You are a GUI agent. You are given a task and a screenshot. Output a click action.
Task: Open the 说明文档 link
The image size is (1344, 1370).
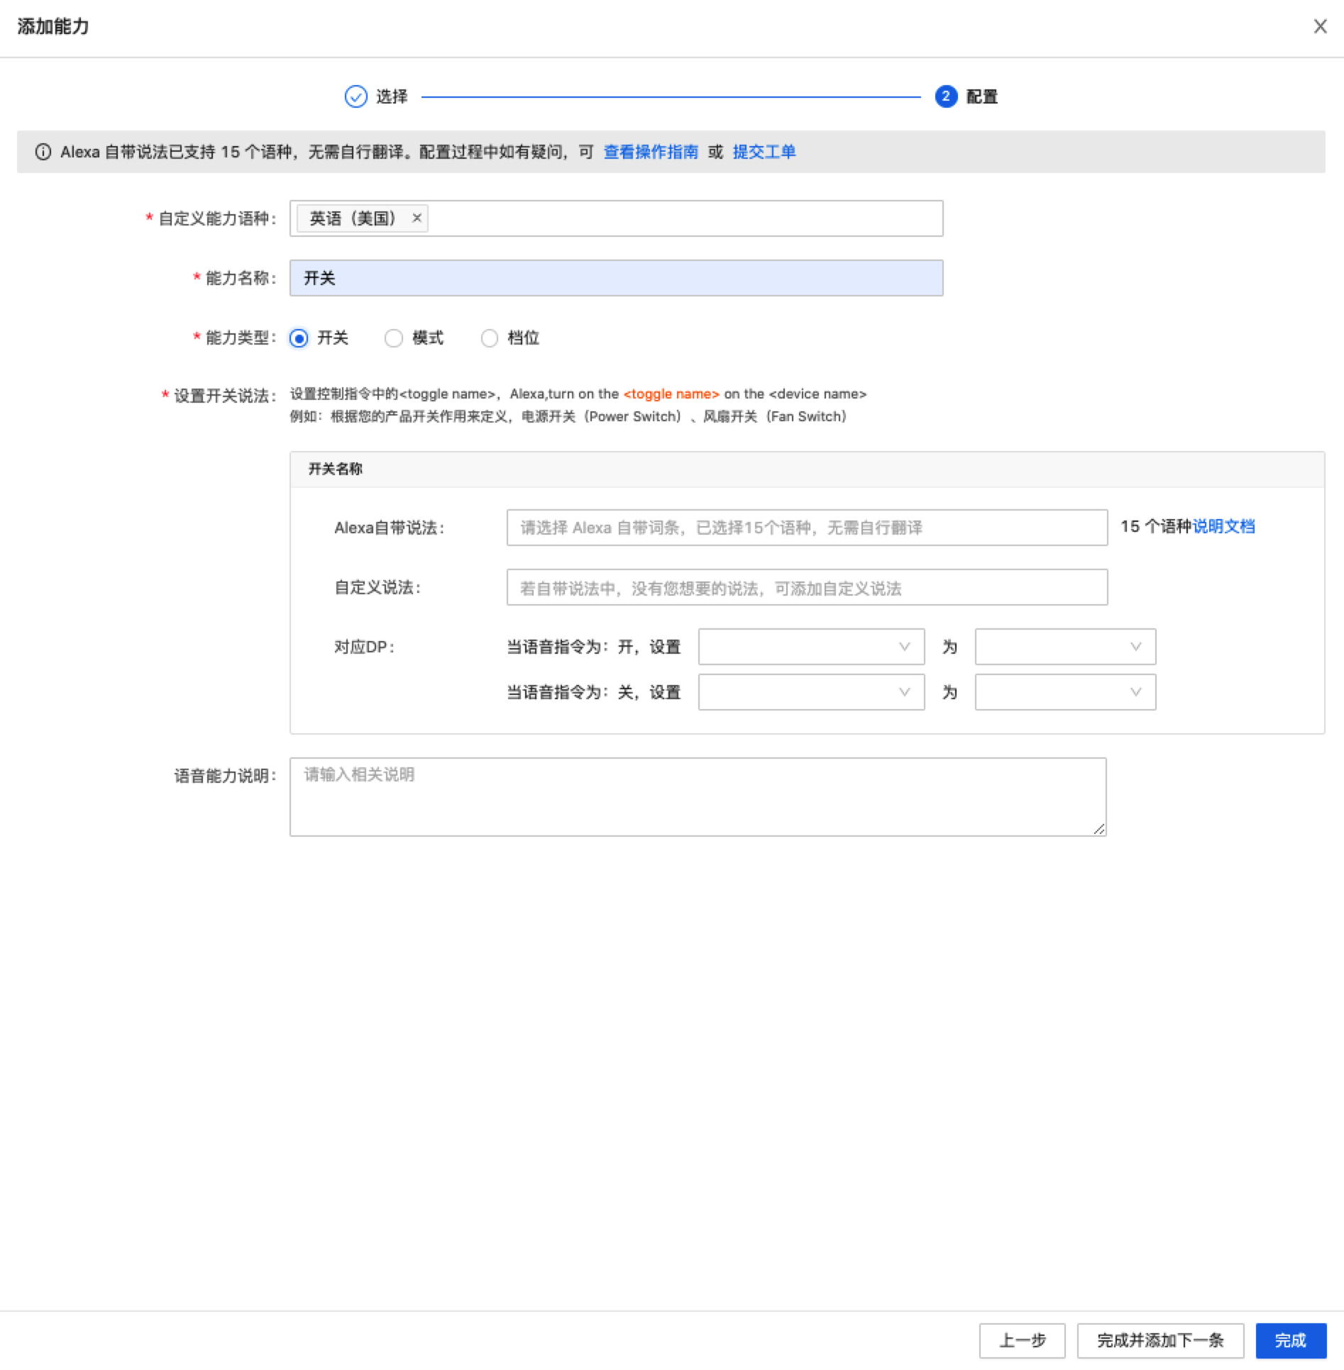tap(1223, 526)
